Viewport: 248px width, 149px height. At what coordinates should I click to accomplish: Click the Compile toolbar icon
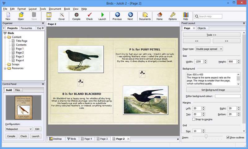tap(76, 16)
